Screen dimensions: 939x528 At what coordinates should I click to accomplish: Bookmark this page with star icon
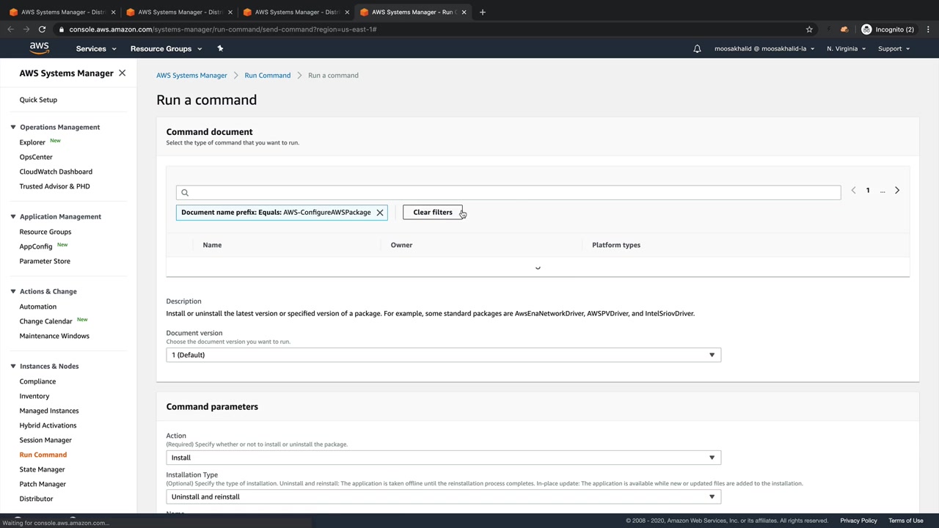(x=809, y=29)
